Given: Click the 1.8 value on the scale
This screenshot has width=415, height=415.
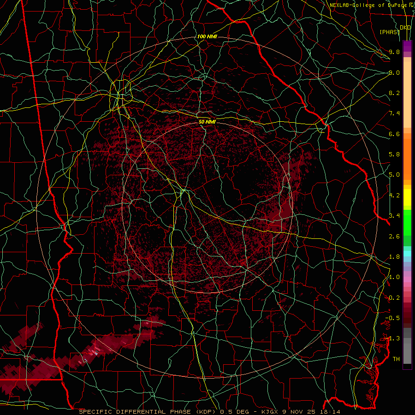Looking at the screenshot, I should pos(394,257).
